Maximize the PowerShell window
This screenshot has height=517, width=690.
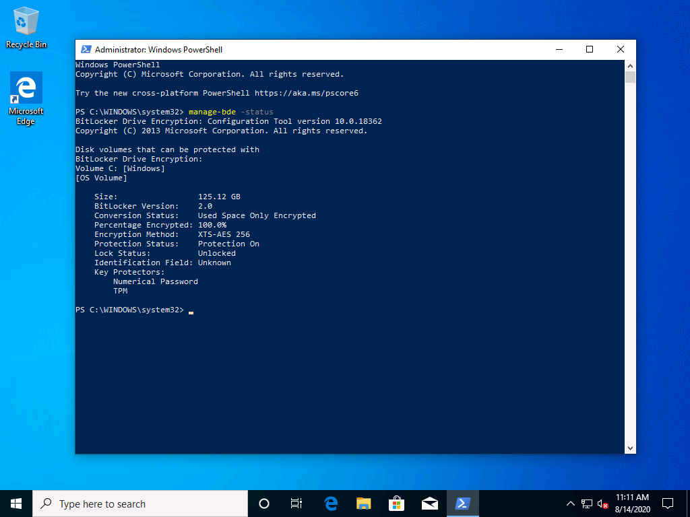click(590, 50)
